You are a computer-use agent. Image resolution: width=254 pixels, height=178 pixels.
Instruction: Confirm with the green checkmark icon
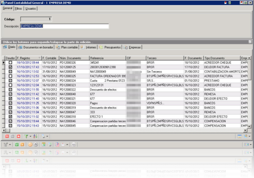pos(17,144)
